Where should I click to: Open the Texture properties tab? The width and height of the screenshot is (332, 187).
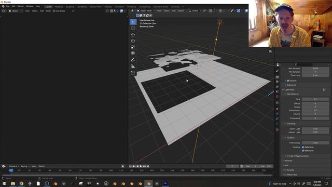point(277,129)
